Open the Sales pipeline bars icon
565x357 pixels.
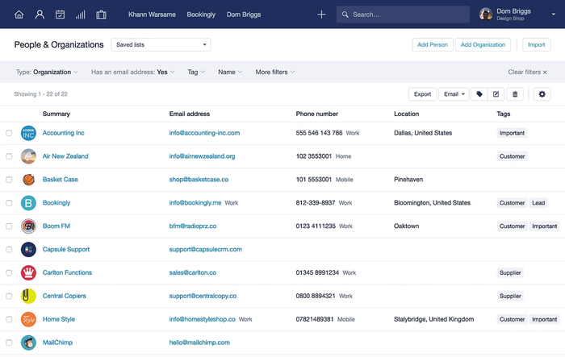[81, 15]
